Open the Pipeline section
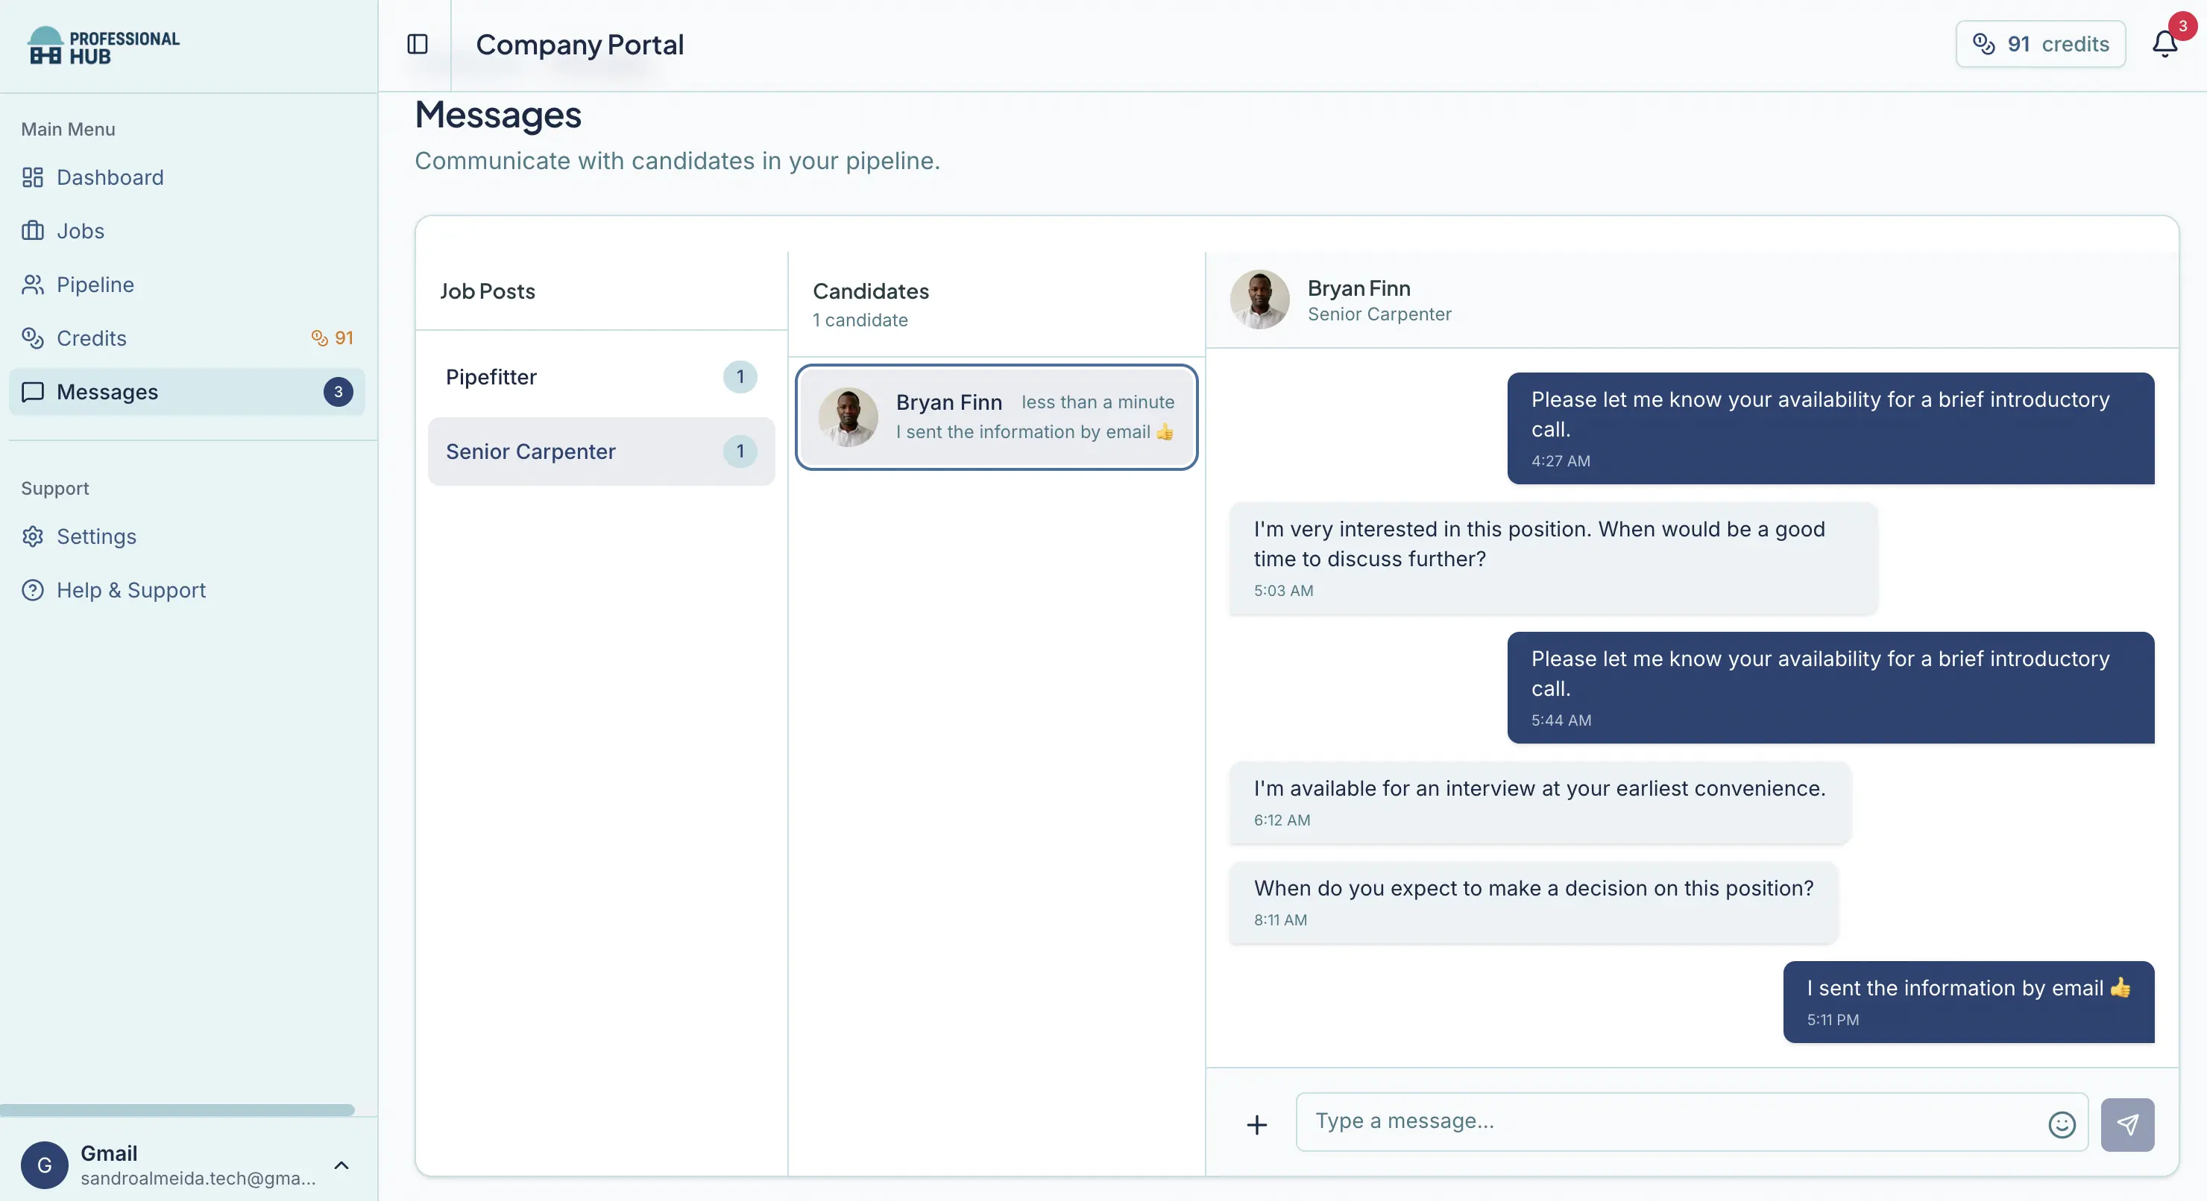Image resolution: width=2207 pixels, height=1201 pixels. [x=95, y=284]
